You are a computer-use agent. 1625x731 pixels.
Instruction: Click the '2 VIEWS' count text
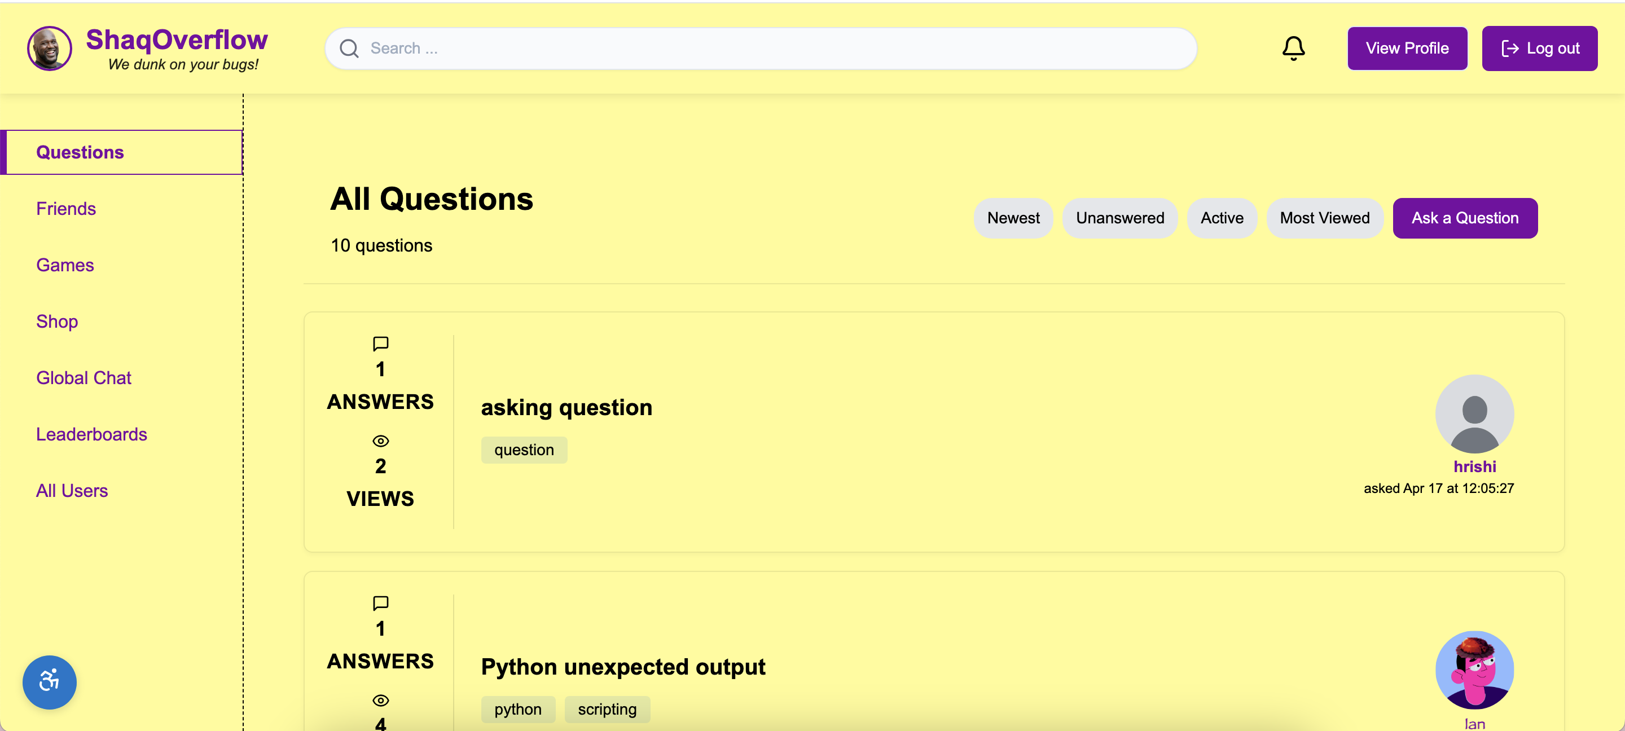(380, 482)
